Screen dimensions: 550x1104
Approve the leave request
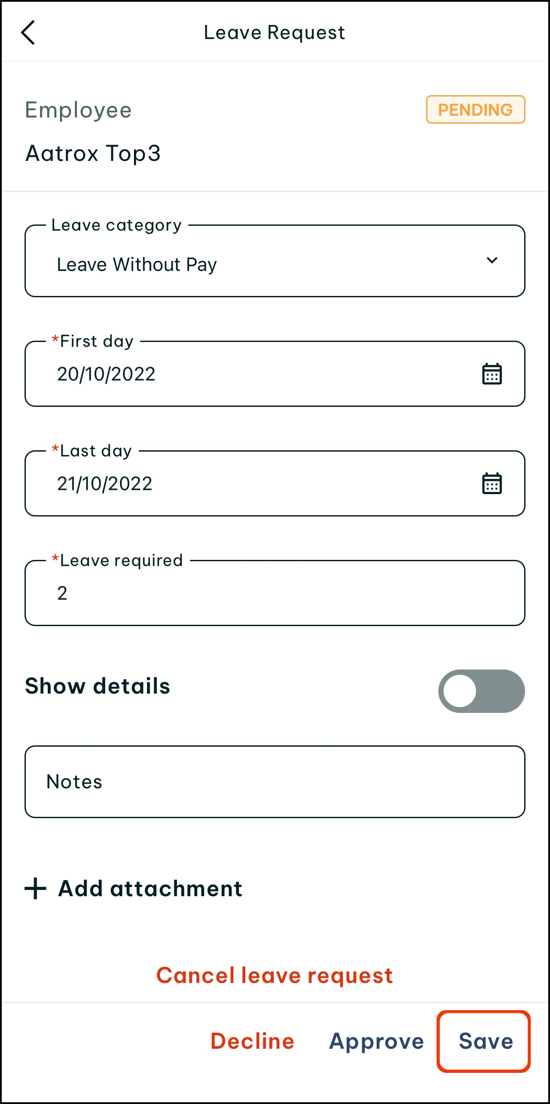[377, 1041]
